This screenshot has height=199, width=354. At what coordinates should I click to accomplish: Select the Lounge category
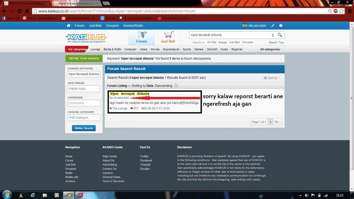(x=95, y=49)
